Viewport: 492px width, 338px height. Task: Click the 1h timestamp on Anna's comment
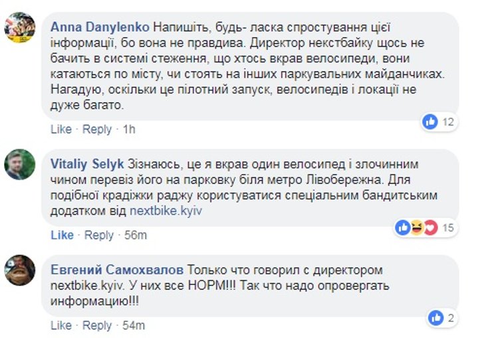click(x=128, y=129)
